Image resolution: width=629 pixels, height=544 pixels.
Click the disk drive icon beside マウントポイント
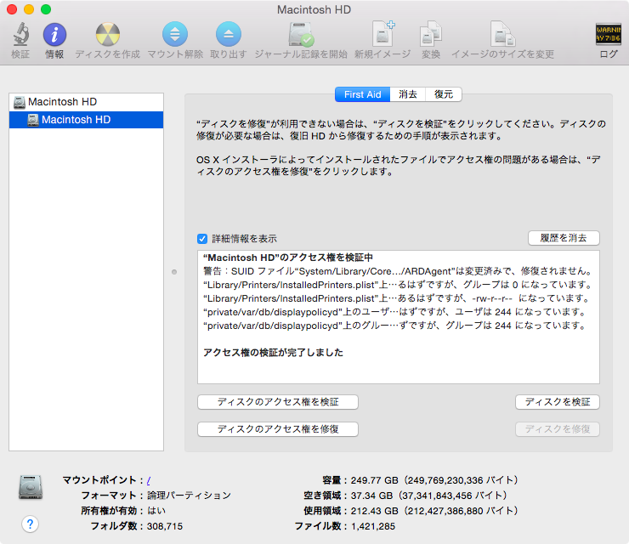tap(31, 487)
